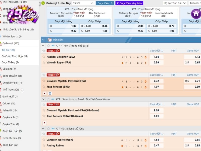Viewport: 201px width, 151px height.
Task: Click the clock icon next to Trận Đấu
Action: pos(49,40)
